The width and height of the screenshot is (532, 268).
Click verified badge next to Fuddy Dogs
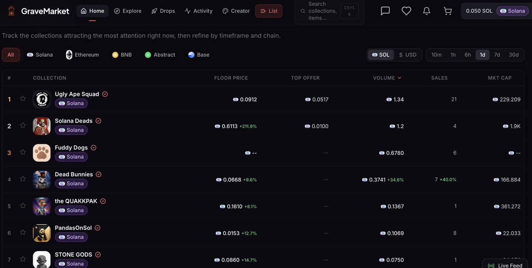point(94,148)
